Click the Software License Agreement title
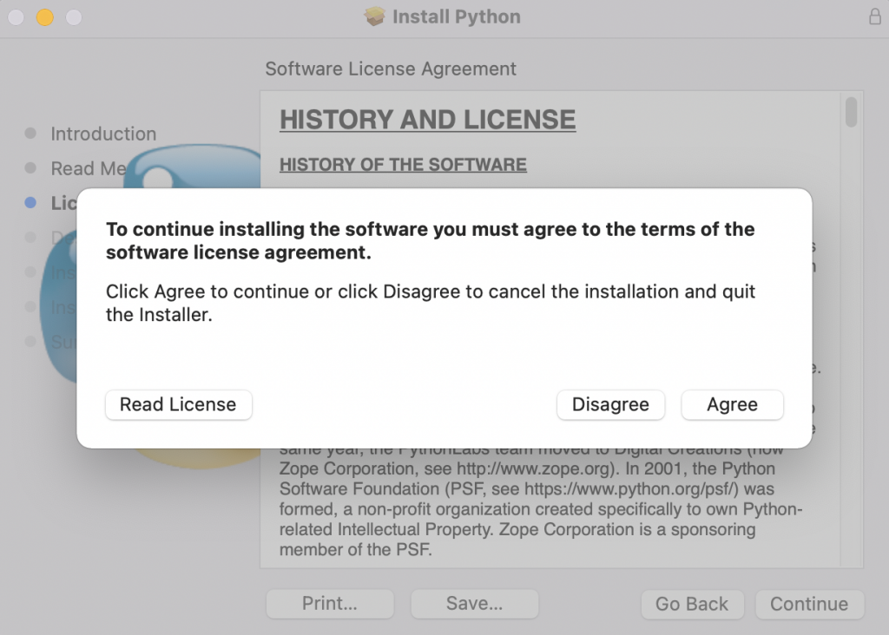The image size is (889, 635). pyautogui.click(x=391, y=69)
